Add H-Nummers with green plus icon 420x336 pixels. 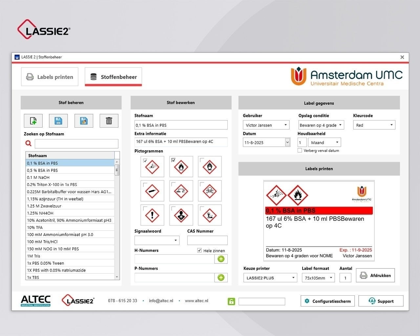[221, 259]
